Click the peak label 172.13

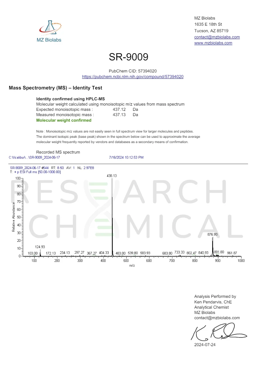pos(51,253)
